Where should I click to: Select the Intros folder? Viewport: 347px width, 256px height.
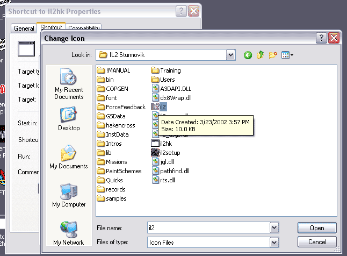click(110, 144)
